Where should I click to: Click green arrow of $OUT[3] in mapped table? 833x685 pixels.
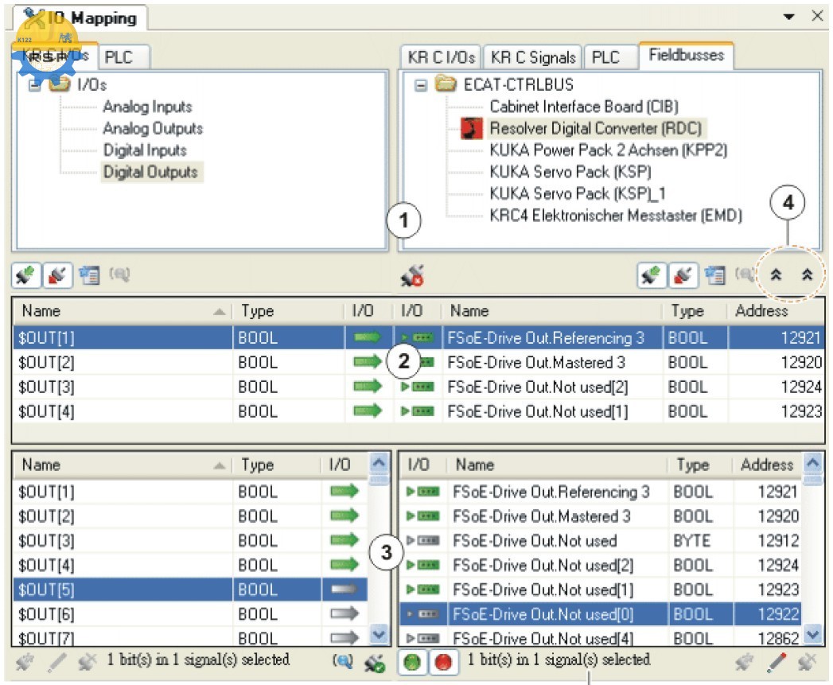368,387
